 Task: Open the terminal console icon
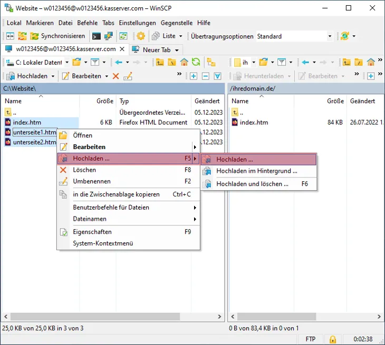click(x=96, y=36)
